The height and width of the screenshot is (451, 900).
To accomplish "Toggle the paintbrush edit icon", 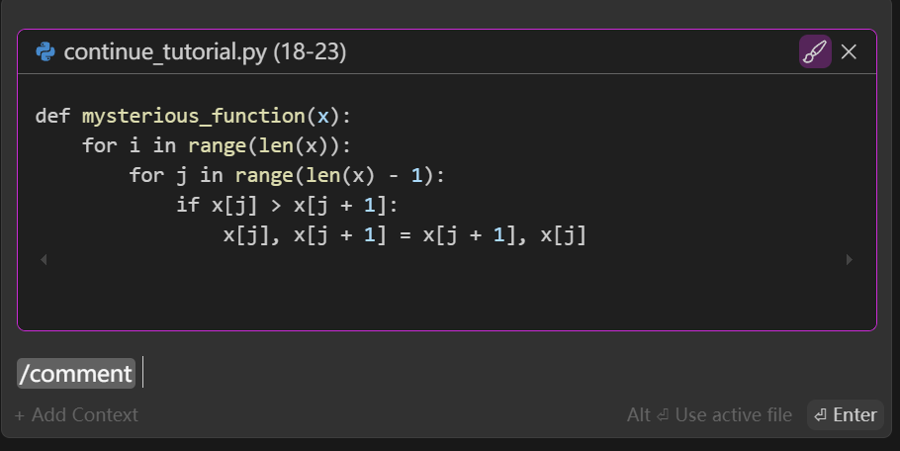I will point(815,51).
